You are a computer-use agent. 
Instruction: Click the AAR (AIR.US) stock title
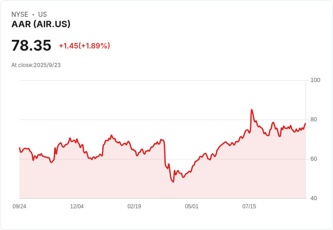point(41,24)
